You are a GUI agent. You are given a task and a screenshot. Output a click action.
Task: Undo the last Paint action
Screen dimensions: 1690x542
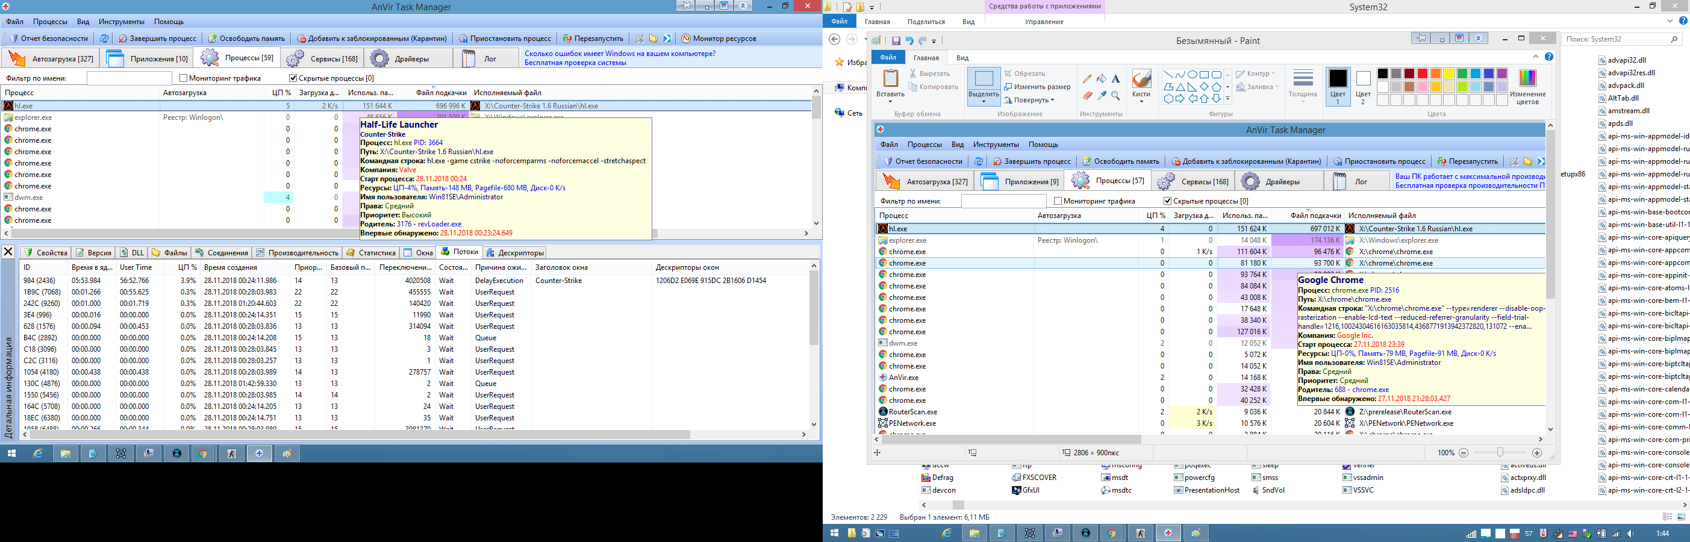[x=909, y=41]
